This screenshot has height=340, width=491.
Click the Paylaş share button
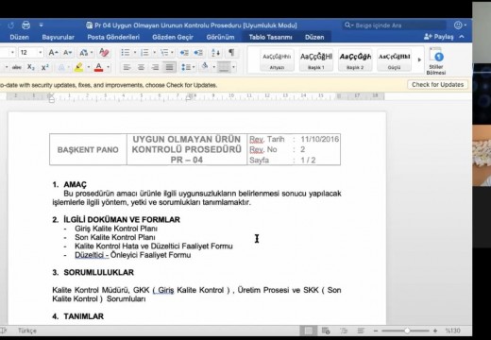[439, 37]
